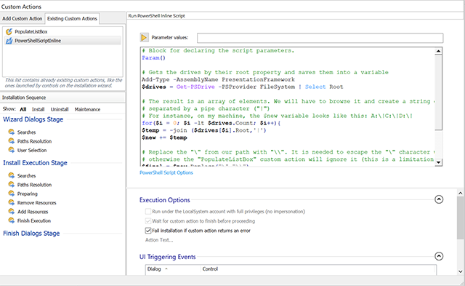Image resolution: width=465 pixels, height=286 pixels.
Task: Click the $new += $temp script line
Action: (x=164, y=138)
